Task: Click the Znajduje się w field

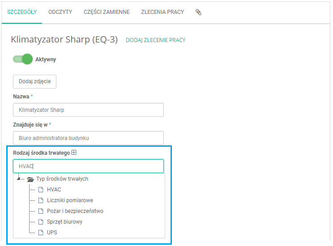Action: pyautogui.click(x=88, y=138)
